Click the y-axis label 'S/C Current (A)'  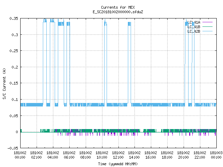pos(4,84)
